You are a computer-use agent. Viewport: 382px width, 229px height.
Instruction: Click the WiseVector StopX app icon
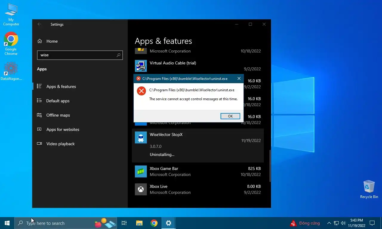(141, 137)
